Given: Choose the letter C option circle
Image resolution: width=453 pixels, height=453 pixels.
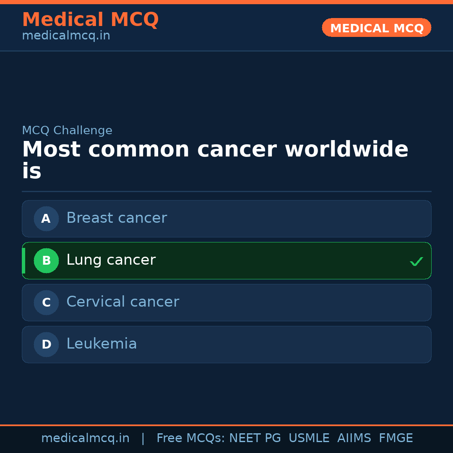Looking at the screenshot, I should pyautogui.click(x=46, y=302).
